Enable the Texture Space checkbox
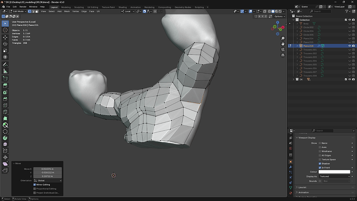The image size is (357, 201). pyautogui.click(x=320, y=160)
